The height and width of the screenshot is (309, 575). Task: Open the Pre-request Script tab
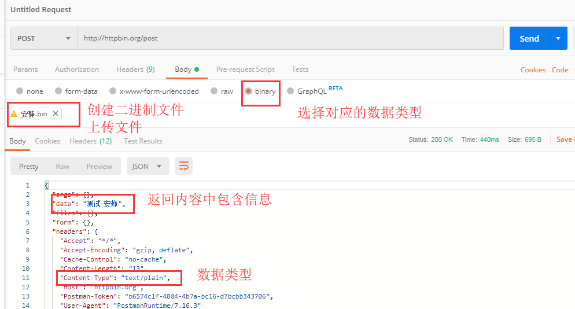tap(245, 69)
